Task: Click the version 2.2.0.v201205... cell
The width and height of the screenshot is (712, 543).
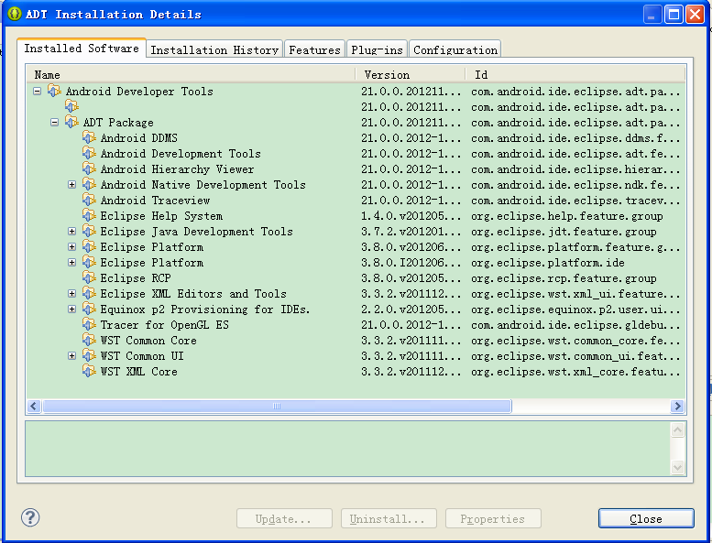Action: pos(411,310)
